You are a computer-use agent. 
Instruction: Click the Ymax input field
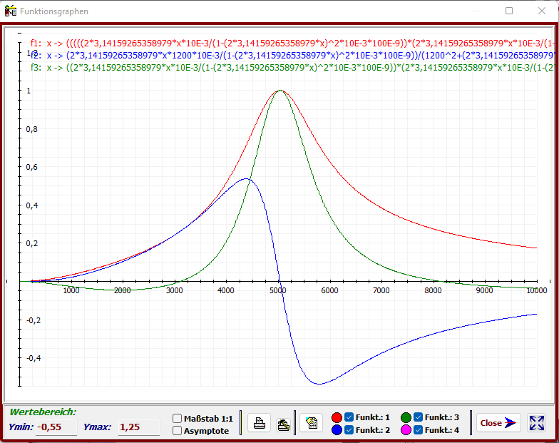click(x=138, y=427)
